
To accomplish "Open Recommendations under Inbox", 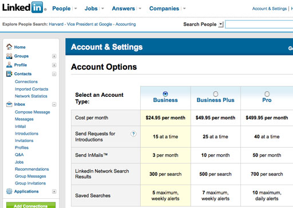I will (x=32, y=169).
